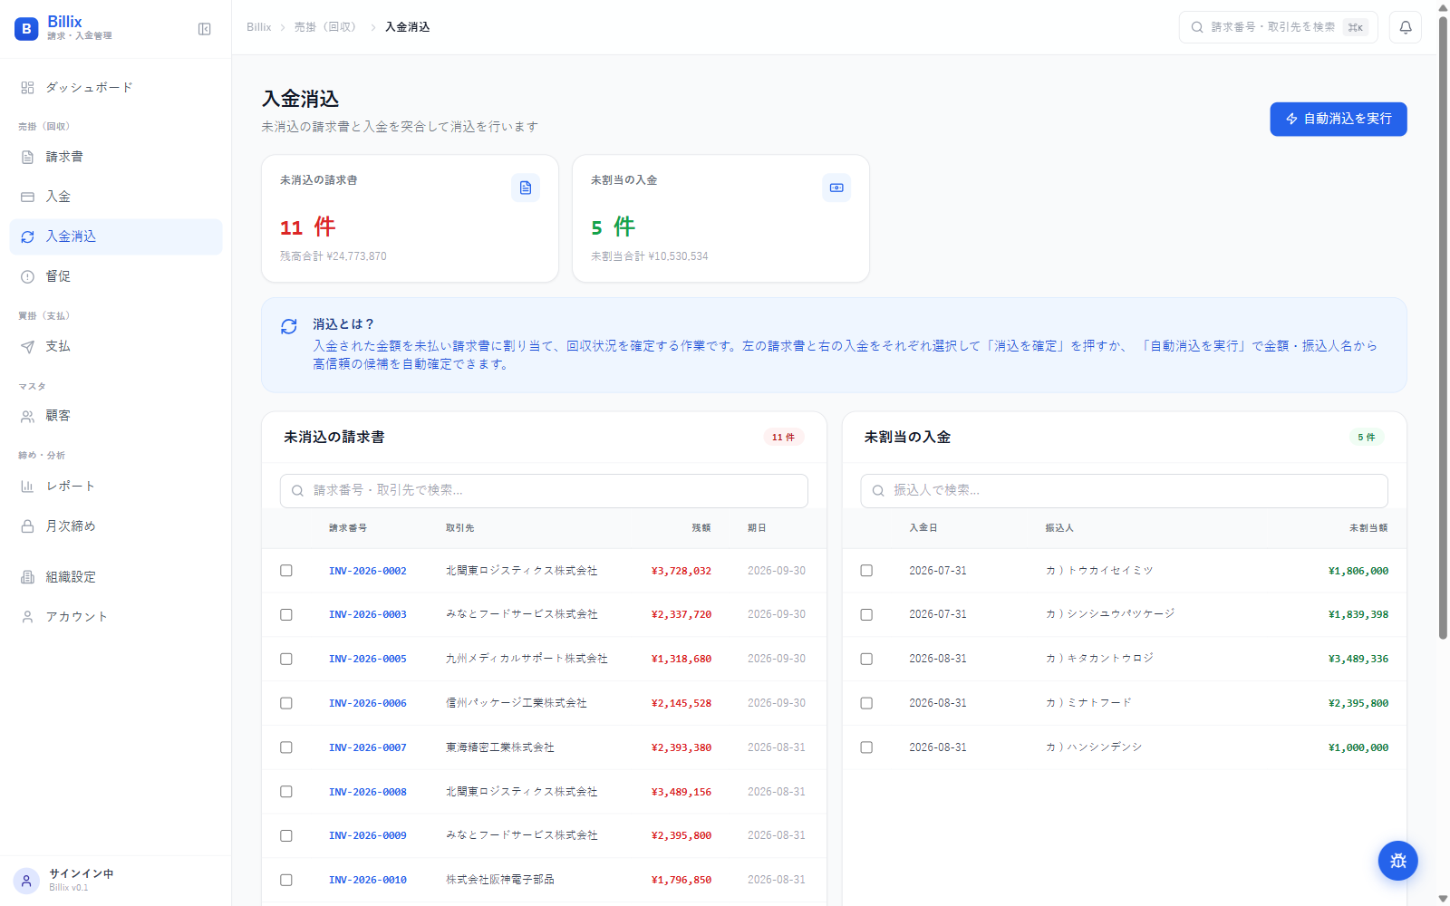This screenshot has height=906, width=1450.
Task: Click カ）シンシュウパッケージ payer name
Action: [1110, 614]
